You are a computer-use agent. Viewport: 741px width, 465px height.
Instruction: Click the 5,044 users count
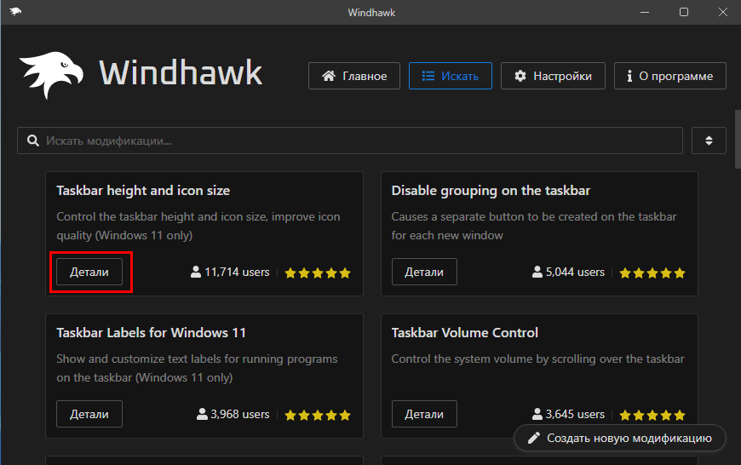click(568, 273)
